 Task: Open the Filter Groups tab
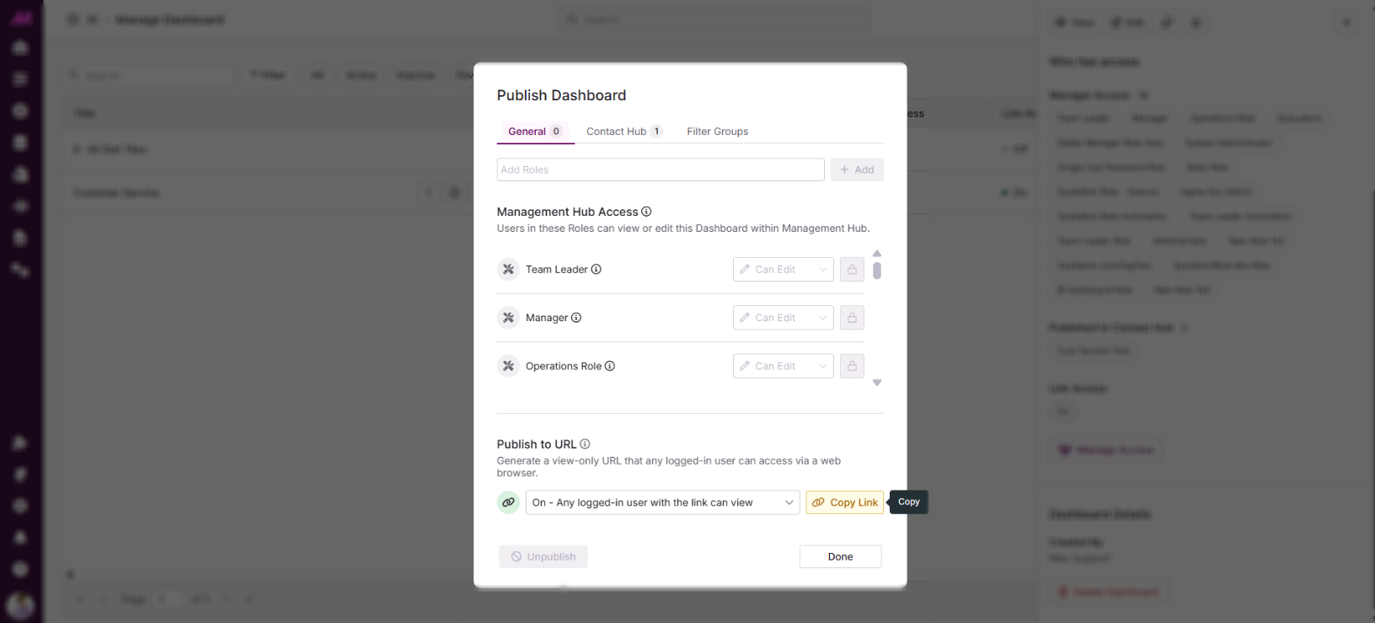click(x=717, y=132)
